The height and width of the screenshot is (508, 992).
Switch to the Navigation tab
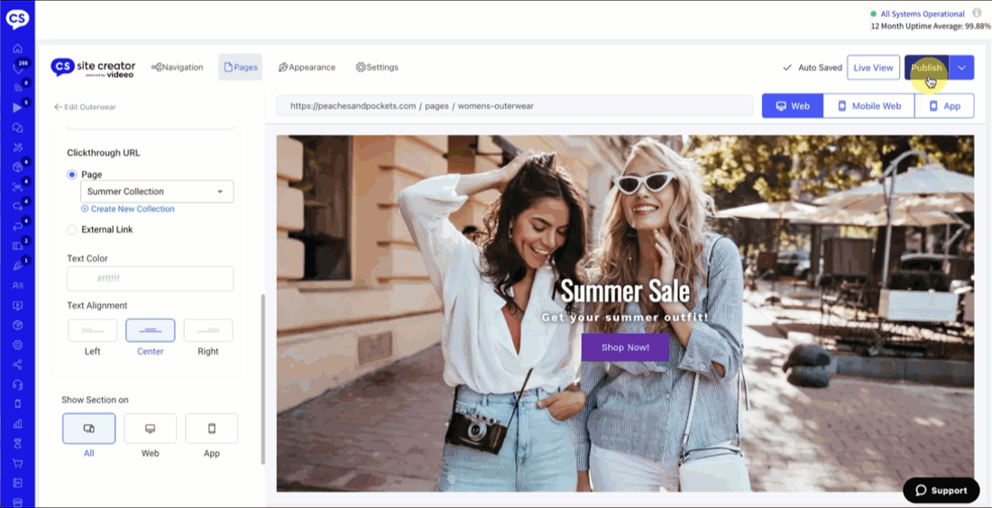click(177, 68)
